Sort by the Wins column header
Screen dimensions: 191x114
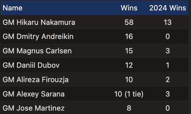pos(129,8)
